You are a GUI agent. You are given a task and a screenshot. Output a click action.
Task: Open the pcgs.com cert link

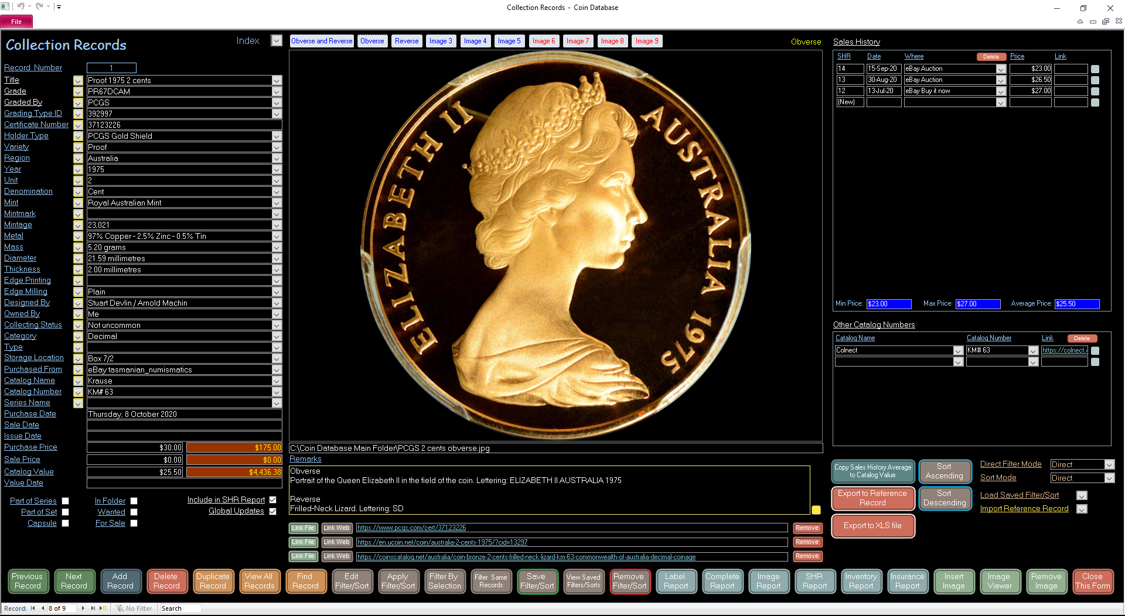pyautogui.click(x=411, y=528)
